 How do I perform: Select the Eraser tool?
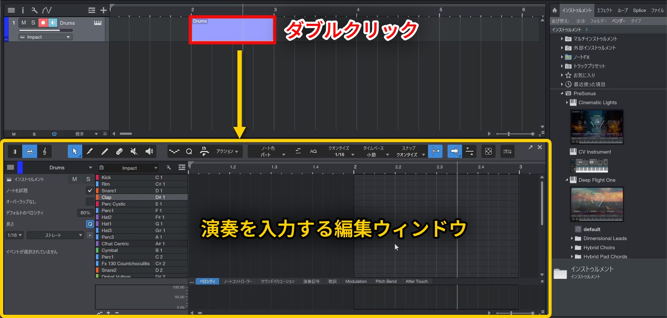point(119,151)
